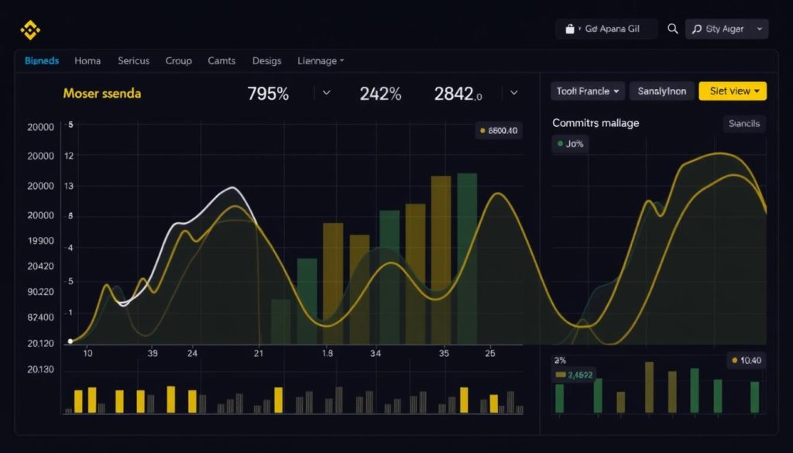This screenshot has width=793, height=453.
Task: Click the x-axis label 39
Action: tap(153, 353)
